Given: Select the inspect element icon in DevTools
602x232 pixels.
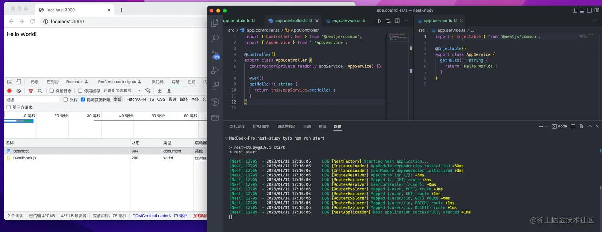Looking at the screenshot, I should pos(10,82).
